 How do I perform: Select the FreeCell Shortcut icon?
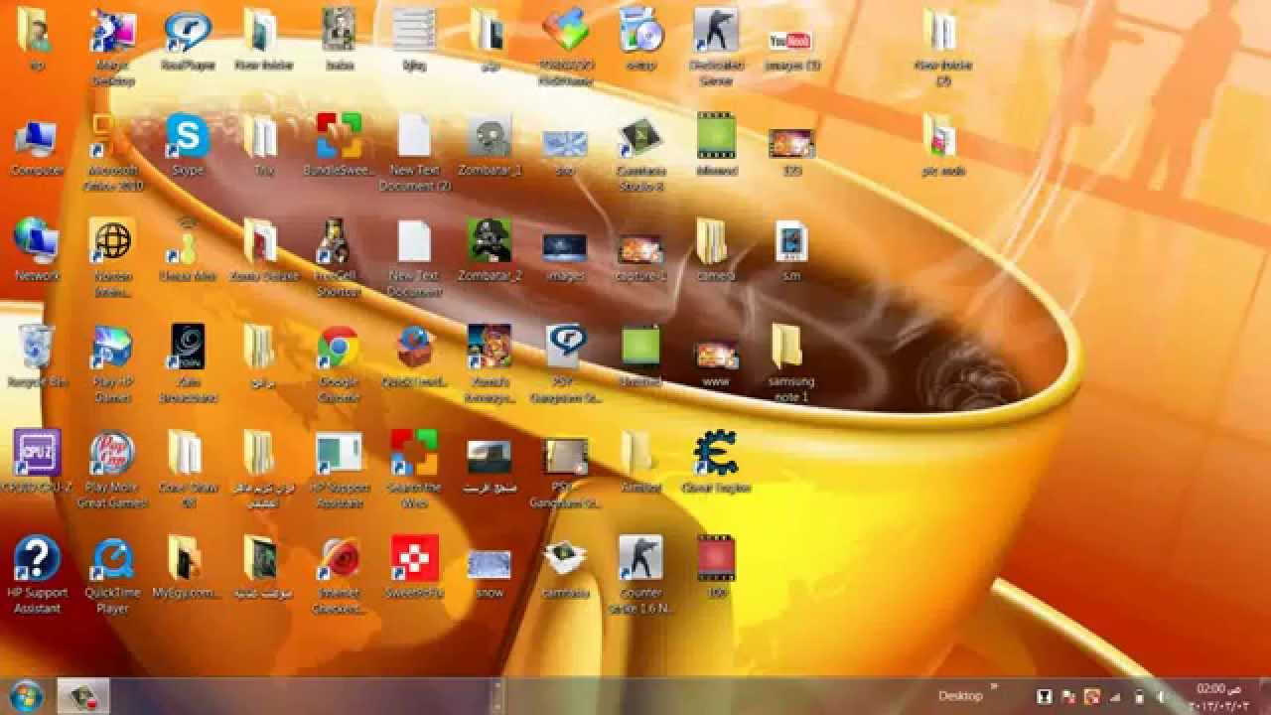(x=339, y=257)
